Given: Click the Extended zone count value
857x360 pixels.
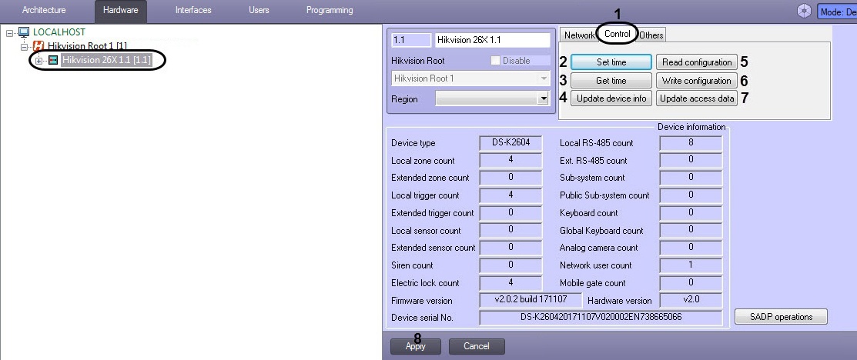Looking at the screenshot, I should click(x=511, y=178).
